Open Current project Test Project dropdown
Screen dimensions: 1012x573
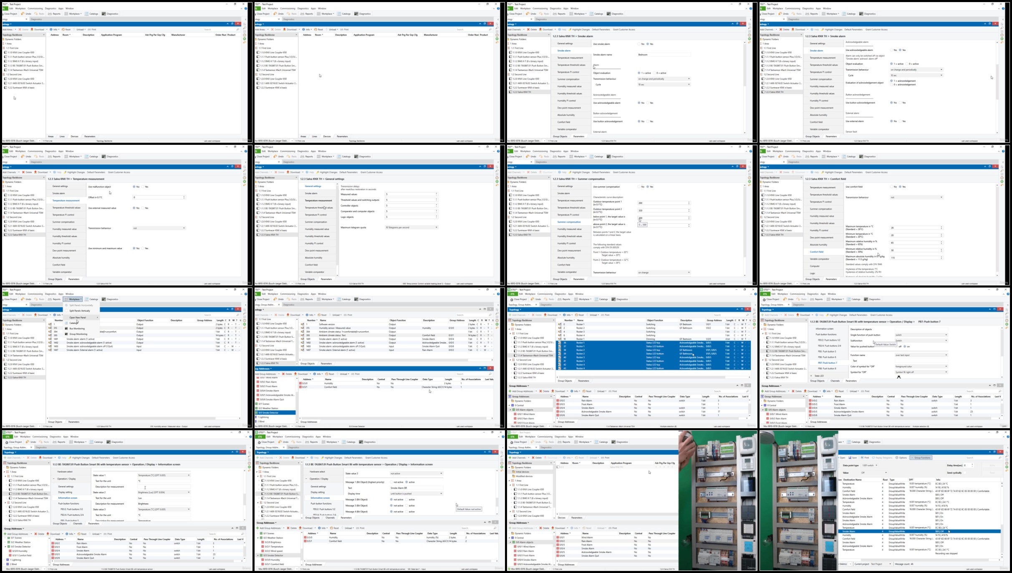[881, 564]
